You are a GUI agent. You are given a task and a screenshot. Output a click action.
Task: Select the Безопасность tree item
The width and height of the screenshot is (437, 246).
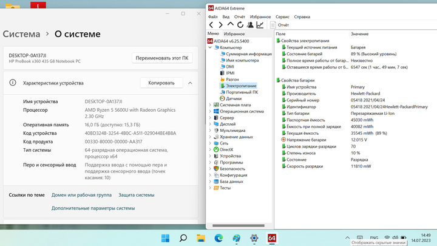[229, 169]
